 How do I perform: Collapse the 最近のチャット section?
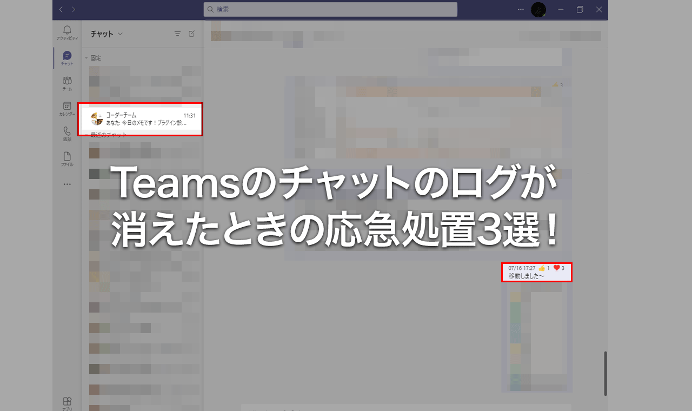tap(86, 135)
